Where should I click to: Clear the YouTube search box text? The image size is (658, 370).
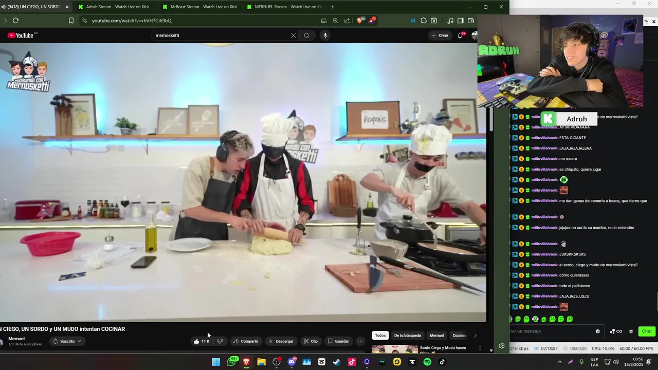coord(293,35)
